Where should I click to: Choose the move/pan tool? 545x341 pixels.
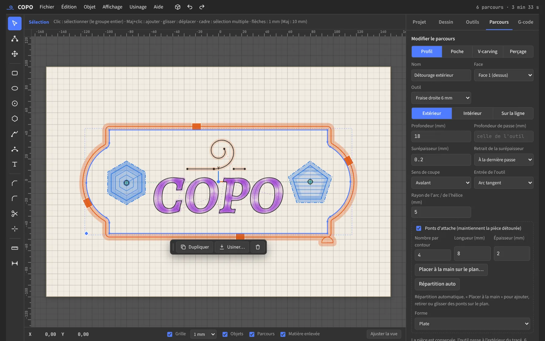click(x=15, y=54)
